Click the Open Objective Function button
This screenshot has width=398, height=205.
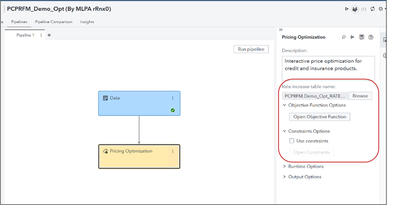pos(320,117)
